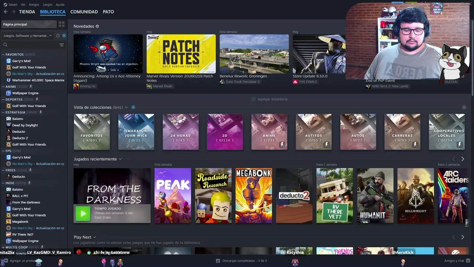This screenshot has height=267, width=474.
Task: Open the Ver menu
Action: [23, 4]
